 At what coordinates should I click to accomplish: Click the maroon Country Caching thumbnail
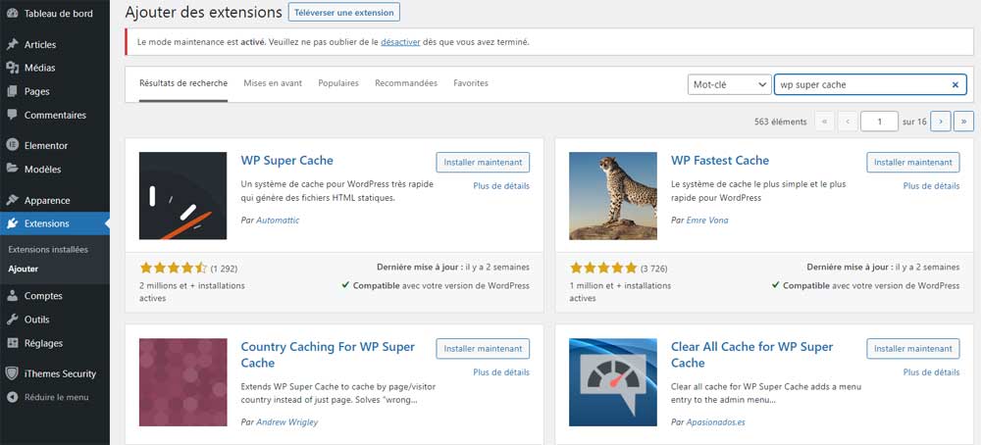point(182,382)
